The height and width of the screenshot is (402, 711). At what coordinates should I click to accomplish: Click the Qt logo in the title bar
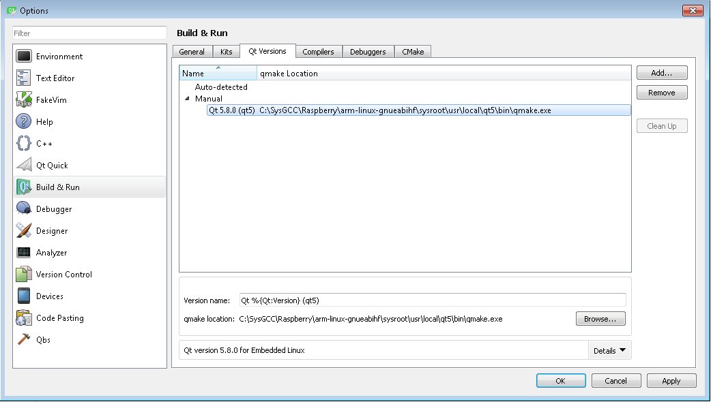[x=12, y=10]
